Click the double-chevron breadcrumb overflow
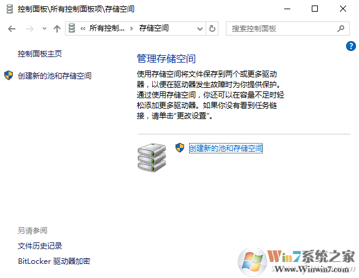 click(x=83, y=29)
